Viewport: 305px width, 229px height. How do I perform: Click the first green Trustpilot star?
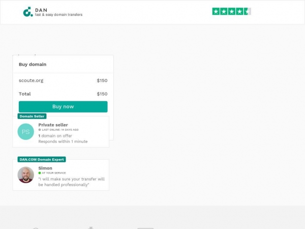pos(216,12)
